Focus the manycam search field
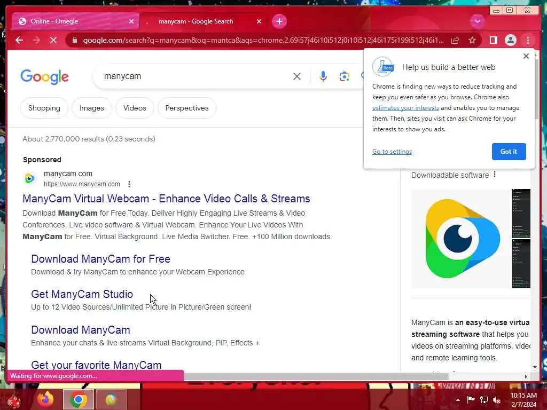Viewport: 547px width, 410px height. coord(196,76)
